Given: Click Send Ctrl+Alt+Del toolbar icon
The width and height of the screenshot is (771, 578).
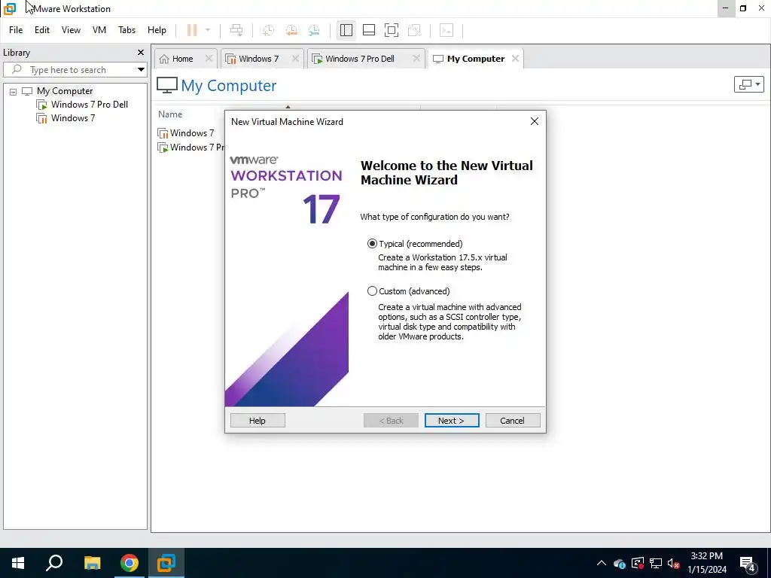Looking at the screenshot, I should pos(236,30).
